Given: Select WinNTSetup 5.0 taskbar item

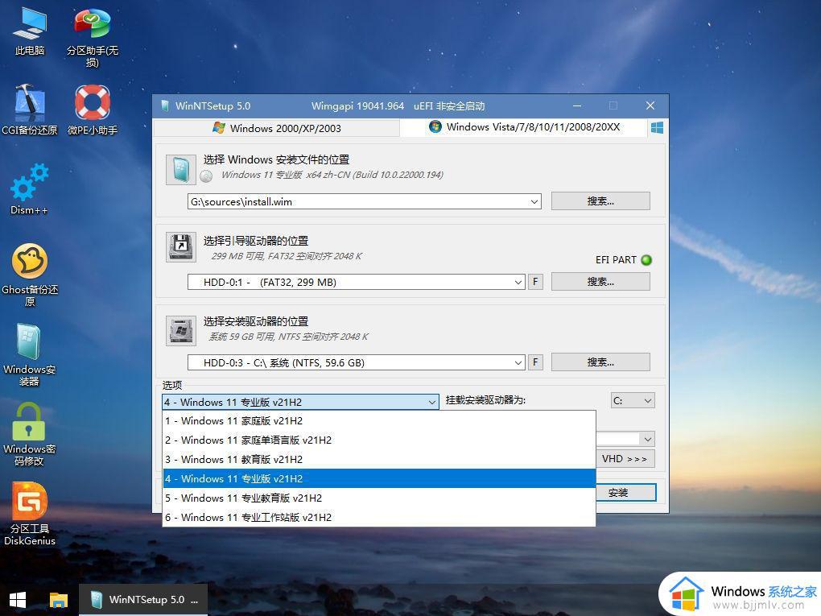Looking at the screenshot, I should pyautogui.click(x=143, y=600).
